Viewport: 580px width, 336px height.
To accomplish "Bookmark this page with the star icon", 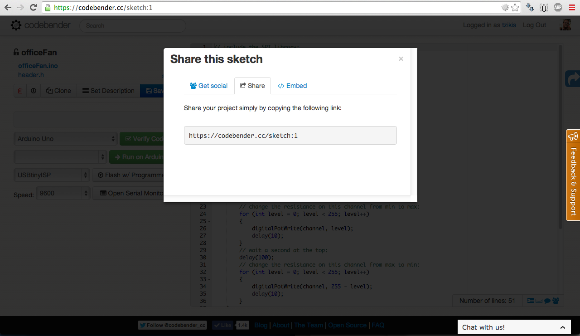I will tap(515, 7).
